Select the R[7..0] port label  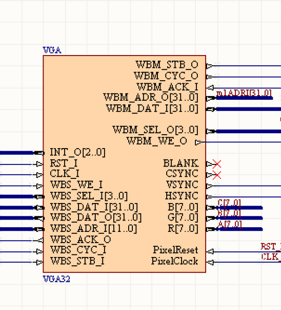coord(183,229)
